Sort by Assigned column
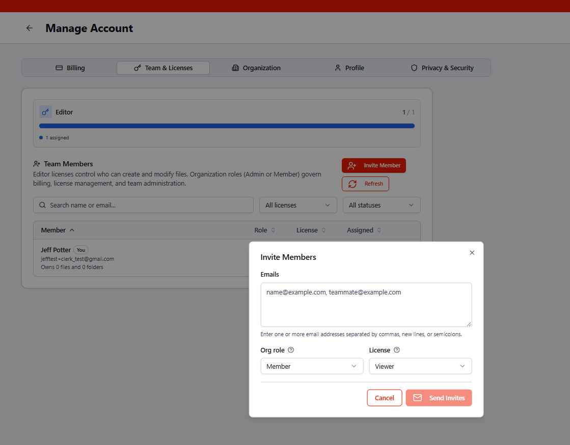The width and height of the screenshot is (570, 445). coord(364,230)
